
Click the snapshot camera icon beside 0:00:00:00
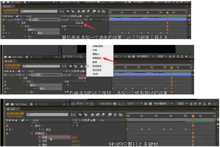[114, 104]
